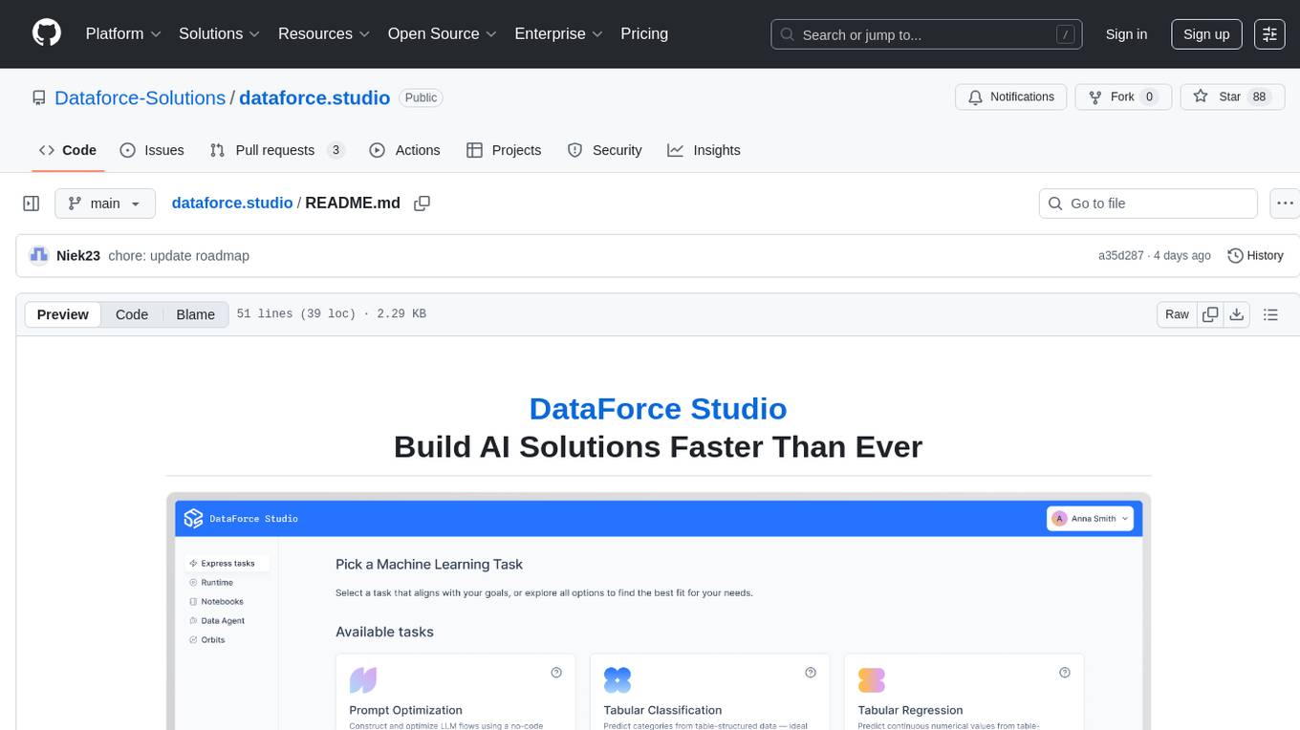Open the more file actions ellipsis

point(1285,204)
